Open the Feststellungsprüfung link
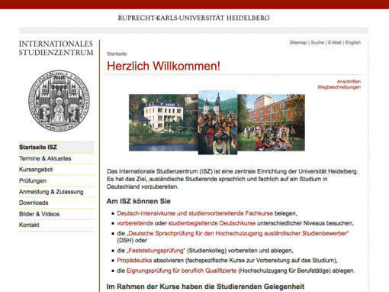 click(156, 251)
